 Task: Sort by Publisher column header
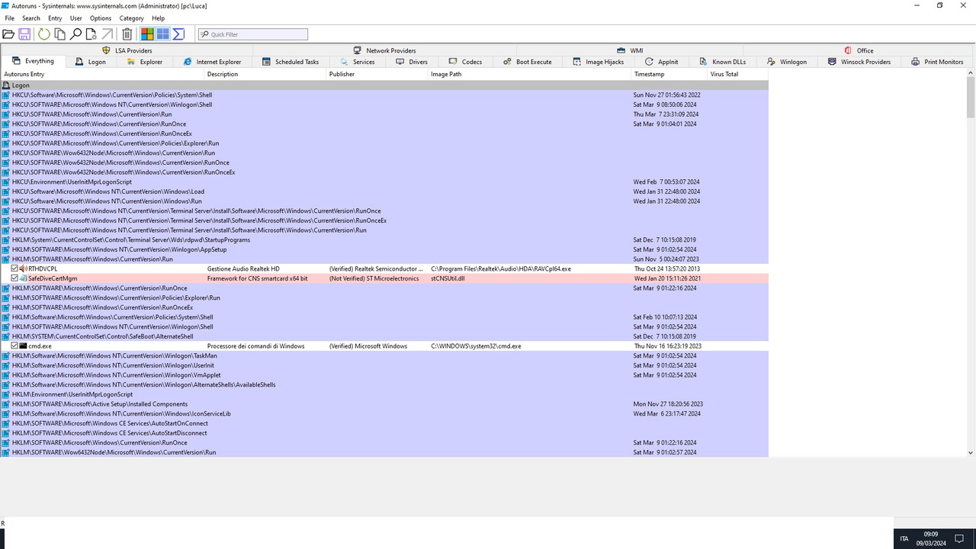point(377,74)
